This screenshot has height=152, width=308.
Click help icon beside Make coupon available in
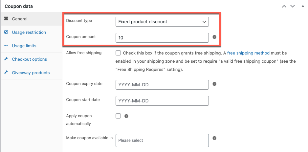click(214, 138)
